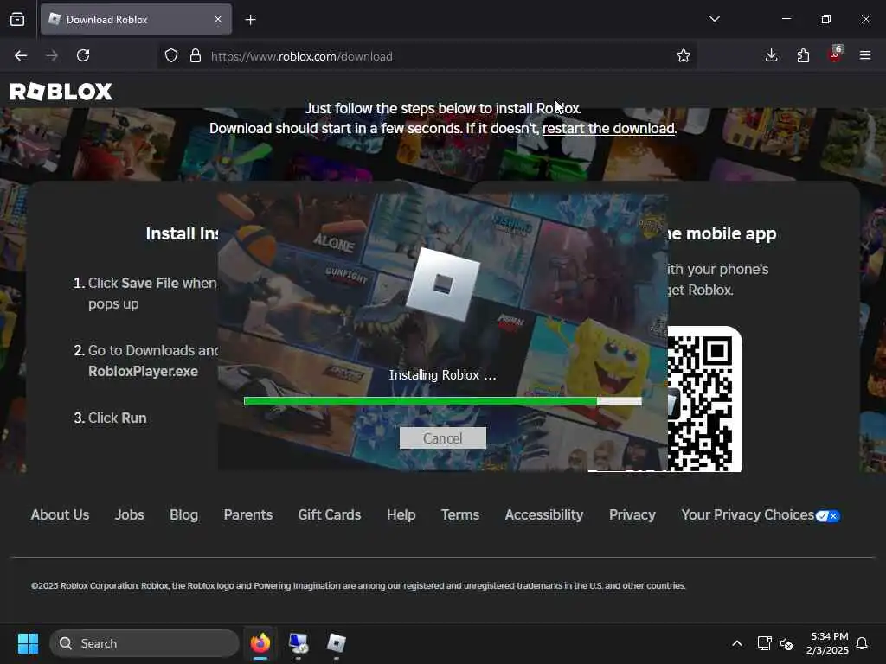Image resolution: width=886 pixels, height=664 pixels.
Task: Click the privacy choices toggle icon
Action: [828, 516]
